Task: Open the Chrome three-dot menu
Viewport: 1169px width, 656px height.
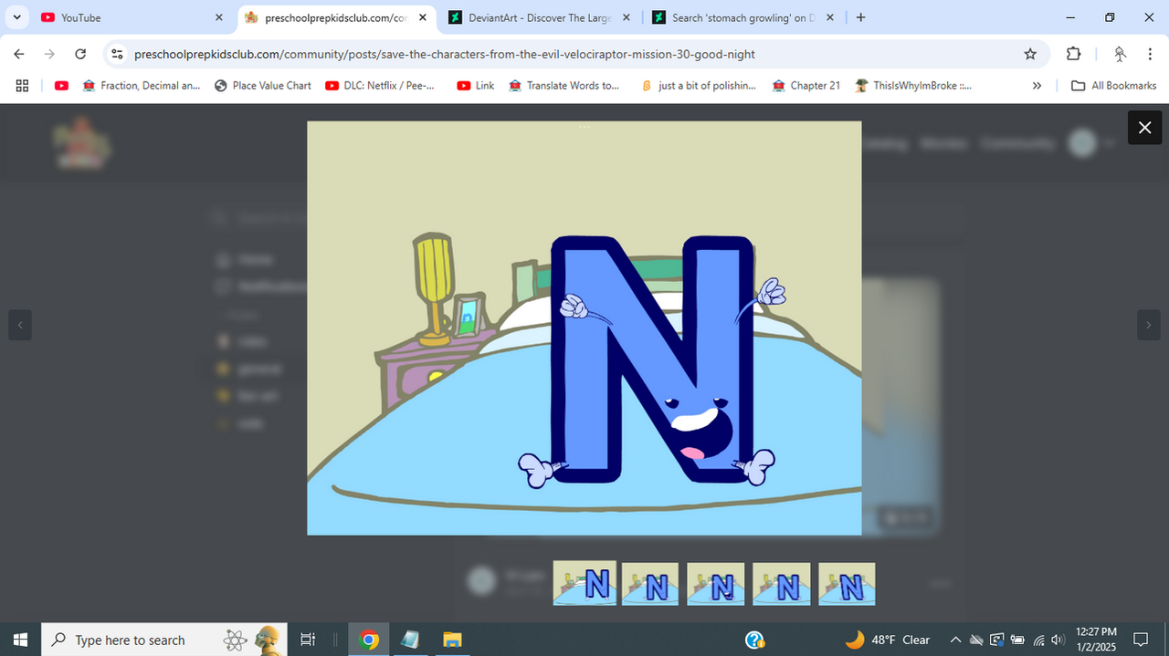Action: tap(1149, 54)
